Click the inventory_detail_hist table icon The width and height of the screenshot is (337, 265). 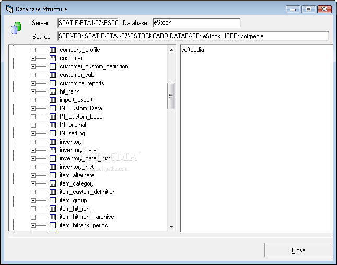click(x=53, y=158)
